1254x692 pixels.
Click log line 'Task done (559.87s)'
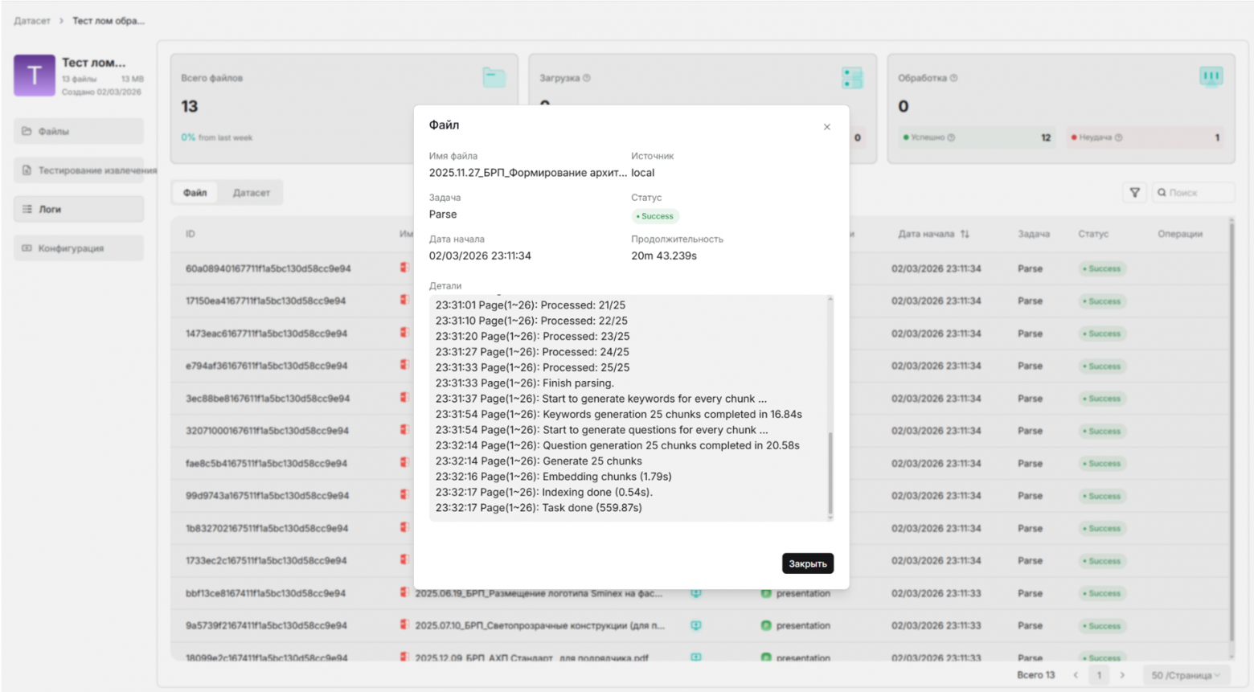click(x=539, y=508)
